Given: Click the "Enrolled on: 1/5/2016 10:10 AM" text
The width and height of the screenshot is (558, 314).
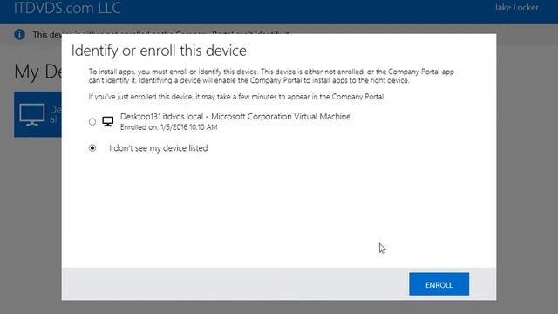Looking at the screenshot, I should [168, 127].
